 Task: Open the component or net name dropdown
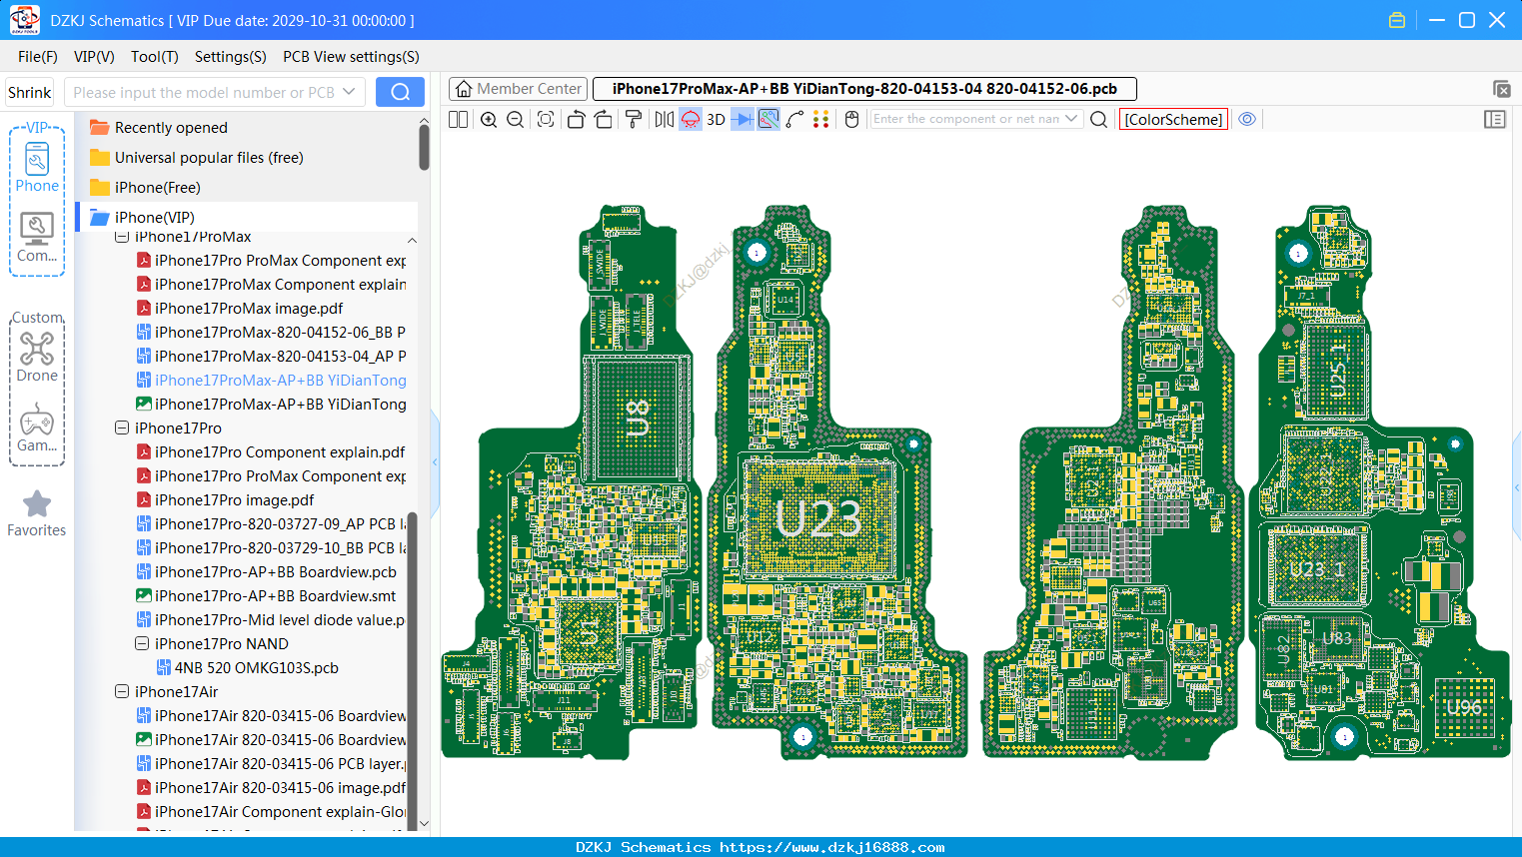pyautogui.click(x=1072, y=119)
